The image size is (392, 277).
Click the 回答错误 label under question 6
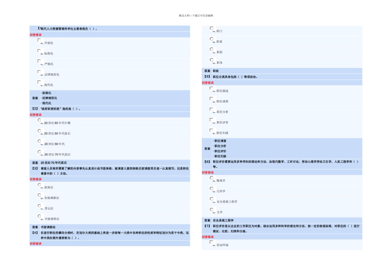pyautogui.click(x=208, y=173)
